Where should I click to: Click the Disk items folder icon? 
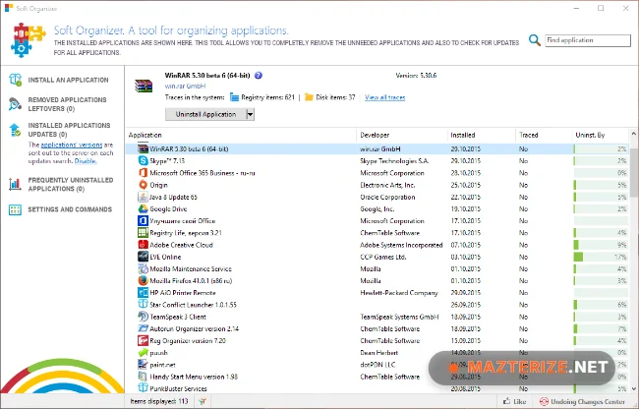click(x=309, y=97)
